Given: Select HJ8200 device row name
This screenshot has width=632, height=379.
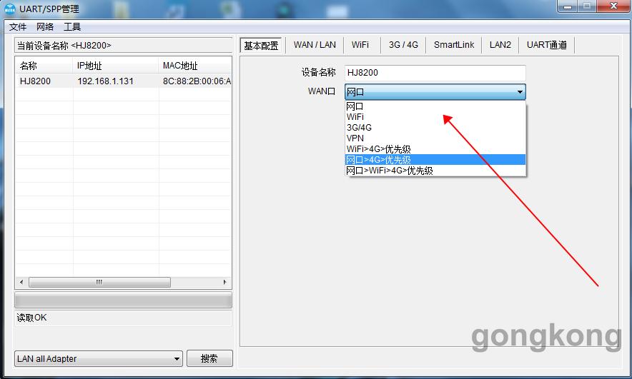Looking at the screenshot, I should pos(36,81).
